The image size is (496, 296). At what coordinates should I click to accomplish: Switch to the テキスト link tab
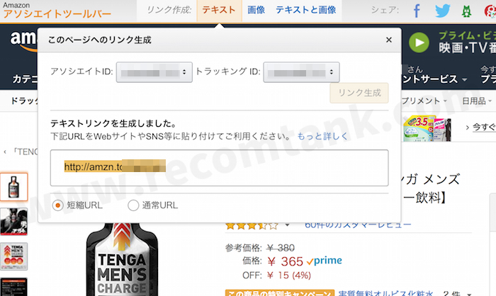tap(219, 10)
